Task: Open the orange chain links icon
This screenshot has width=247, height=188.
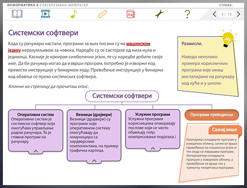Action: [102, 14]
